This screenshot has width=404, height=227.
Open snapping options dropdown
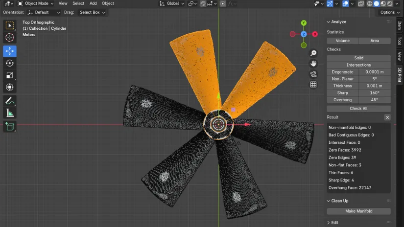pyautogui.click(x=212, y=3)
